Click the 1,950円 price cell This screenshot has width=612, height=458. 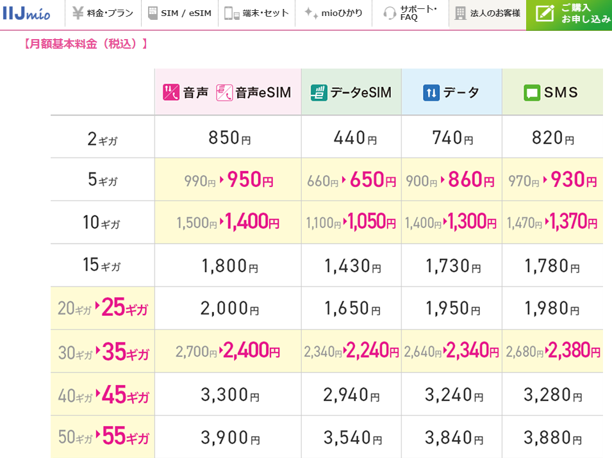pyautogui.click(x=453, y=309)
